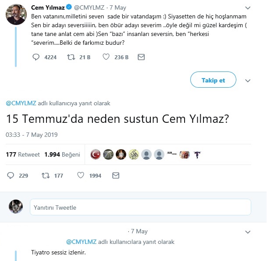View the 177 Retweet list
Image resolution: width=267 pixels, height=261 pixels.
[23, 155]
